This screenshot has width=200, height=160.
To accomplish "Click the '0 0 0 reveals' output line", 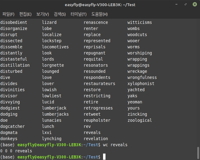I will tap(16, 151).
